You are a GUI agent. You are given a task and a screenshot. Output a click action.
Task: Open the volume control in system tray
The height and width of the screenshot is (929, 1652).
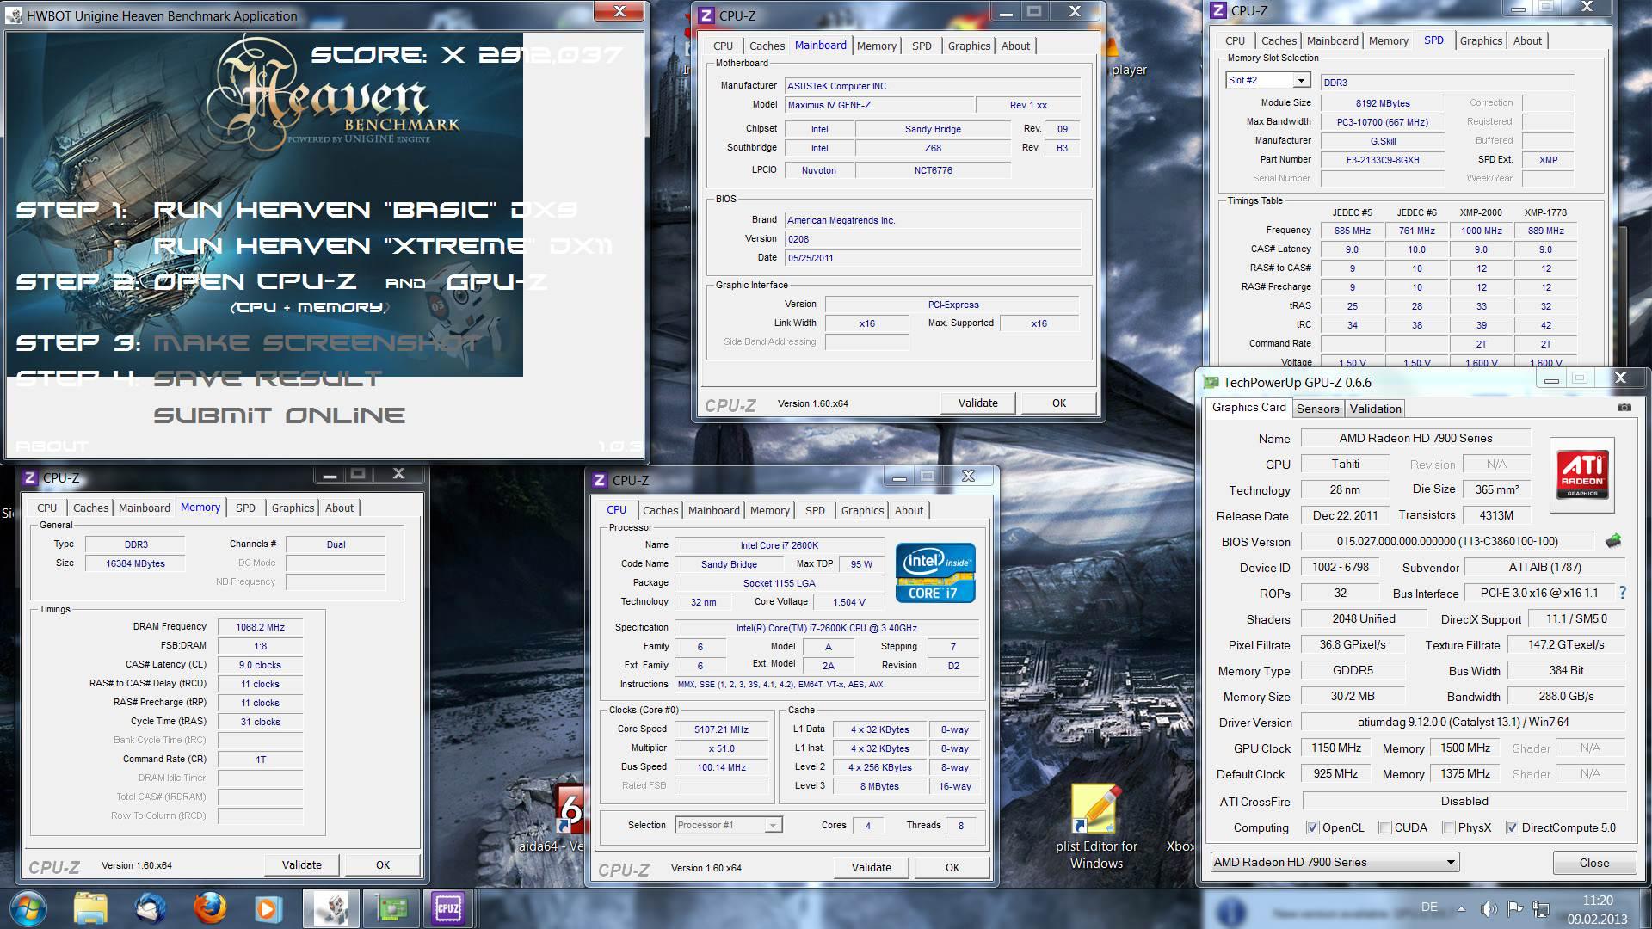[x=1489, y=909]
